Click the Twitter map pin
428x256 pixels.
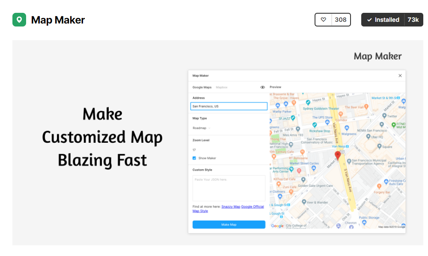[384, 116]
